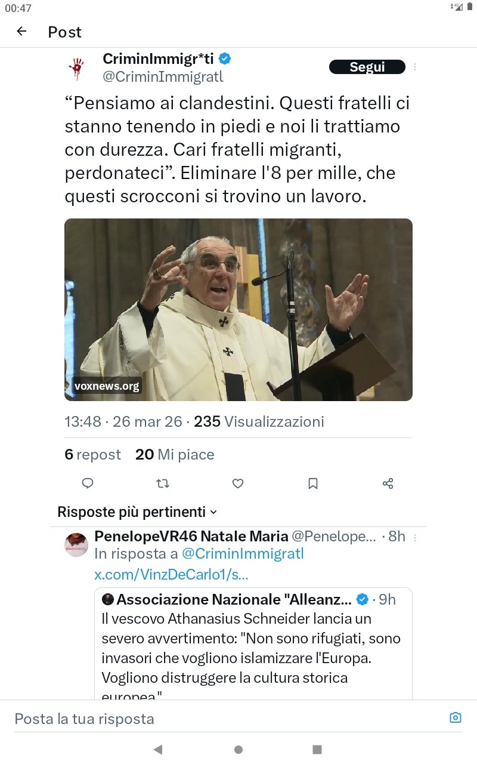Open camera icon in reply bar
This screenshot has width=477, height=764.
[x=455, y=717]
